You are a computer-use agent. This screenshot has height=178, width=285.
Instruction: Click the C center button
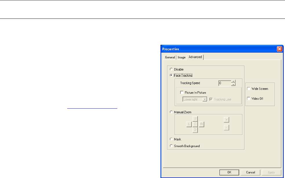coord(195,124)
